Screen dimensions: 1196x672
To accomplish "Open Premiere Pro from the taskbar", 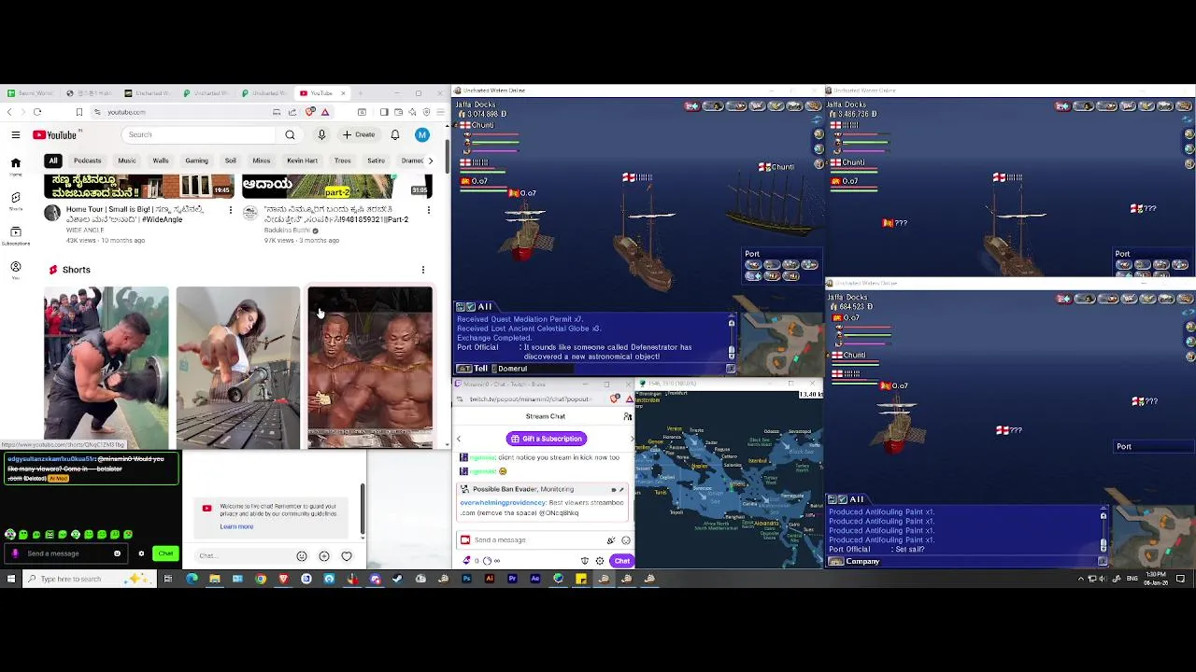I will click(512, 579).
